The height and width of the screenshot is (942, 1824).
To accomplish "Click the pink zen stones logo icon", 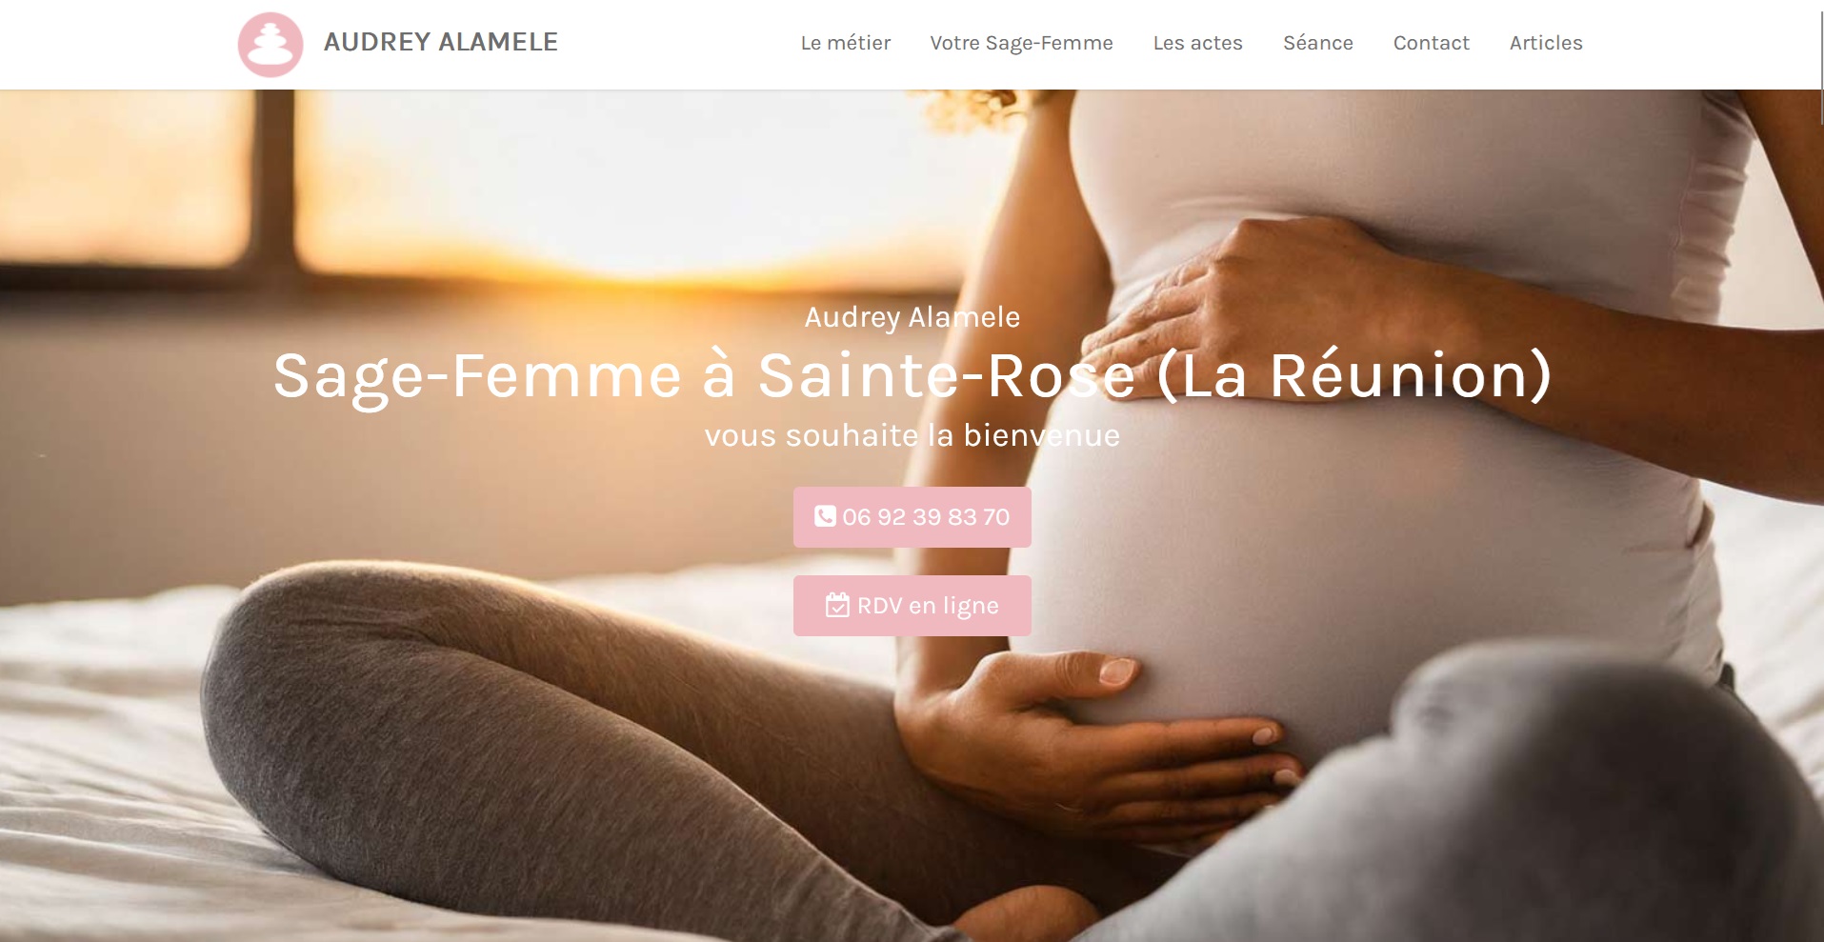I will pos(271,44).
